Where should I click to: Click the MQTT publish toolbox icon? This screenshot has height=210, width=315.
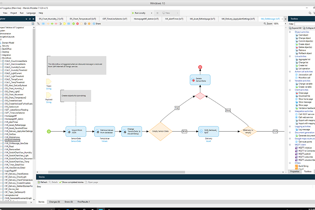(x=296, y=154)
